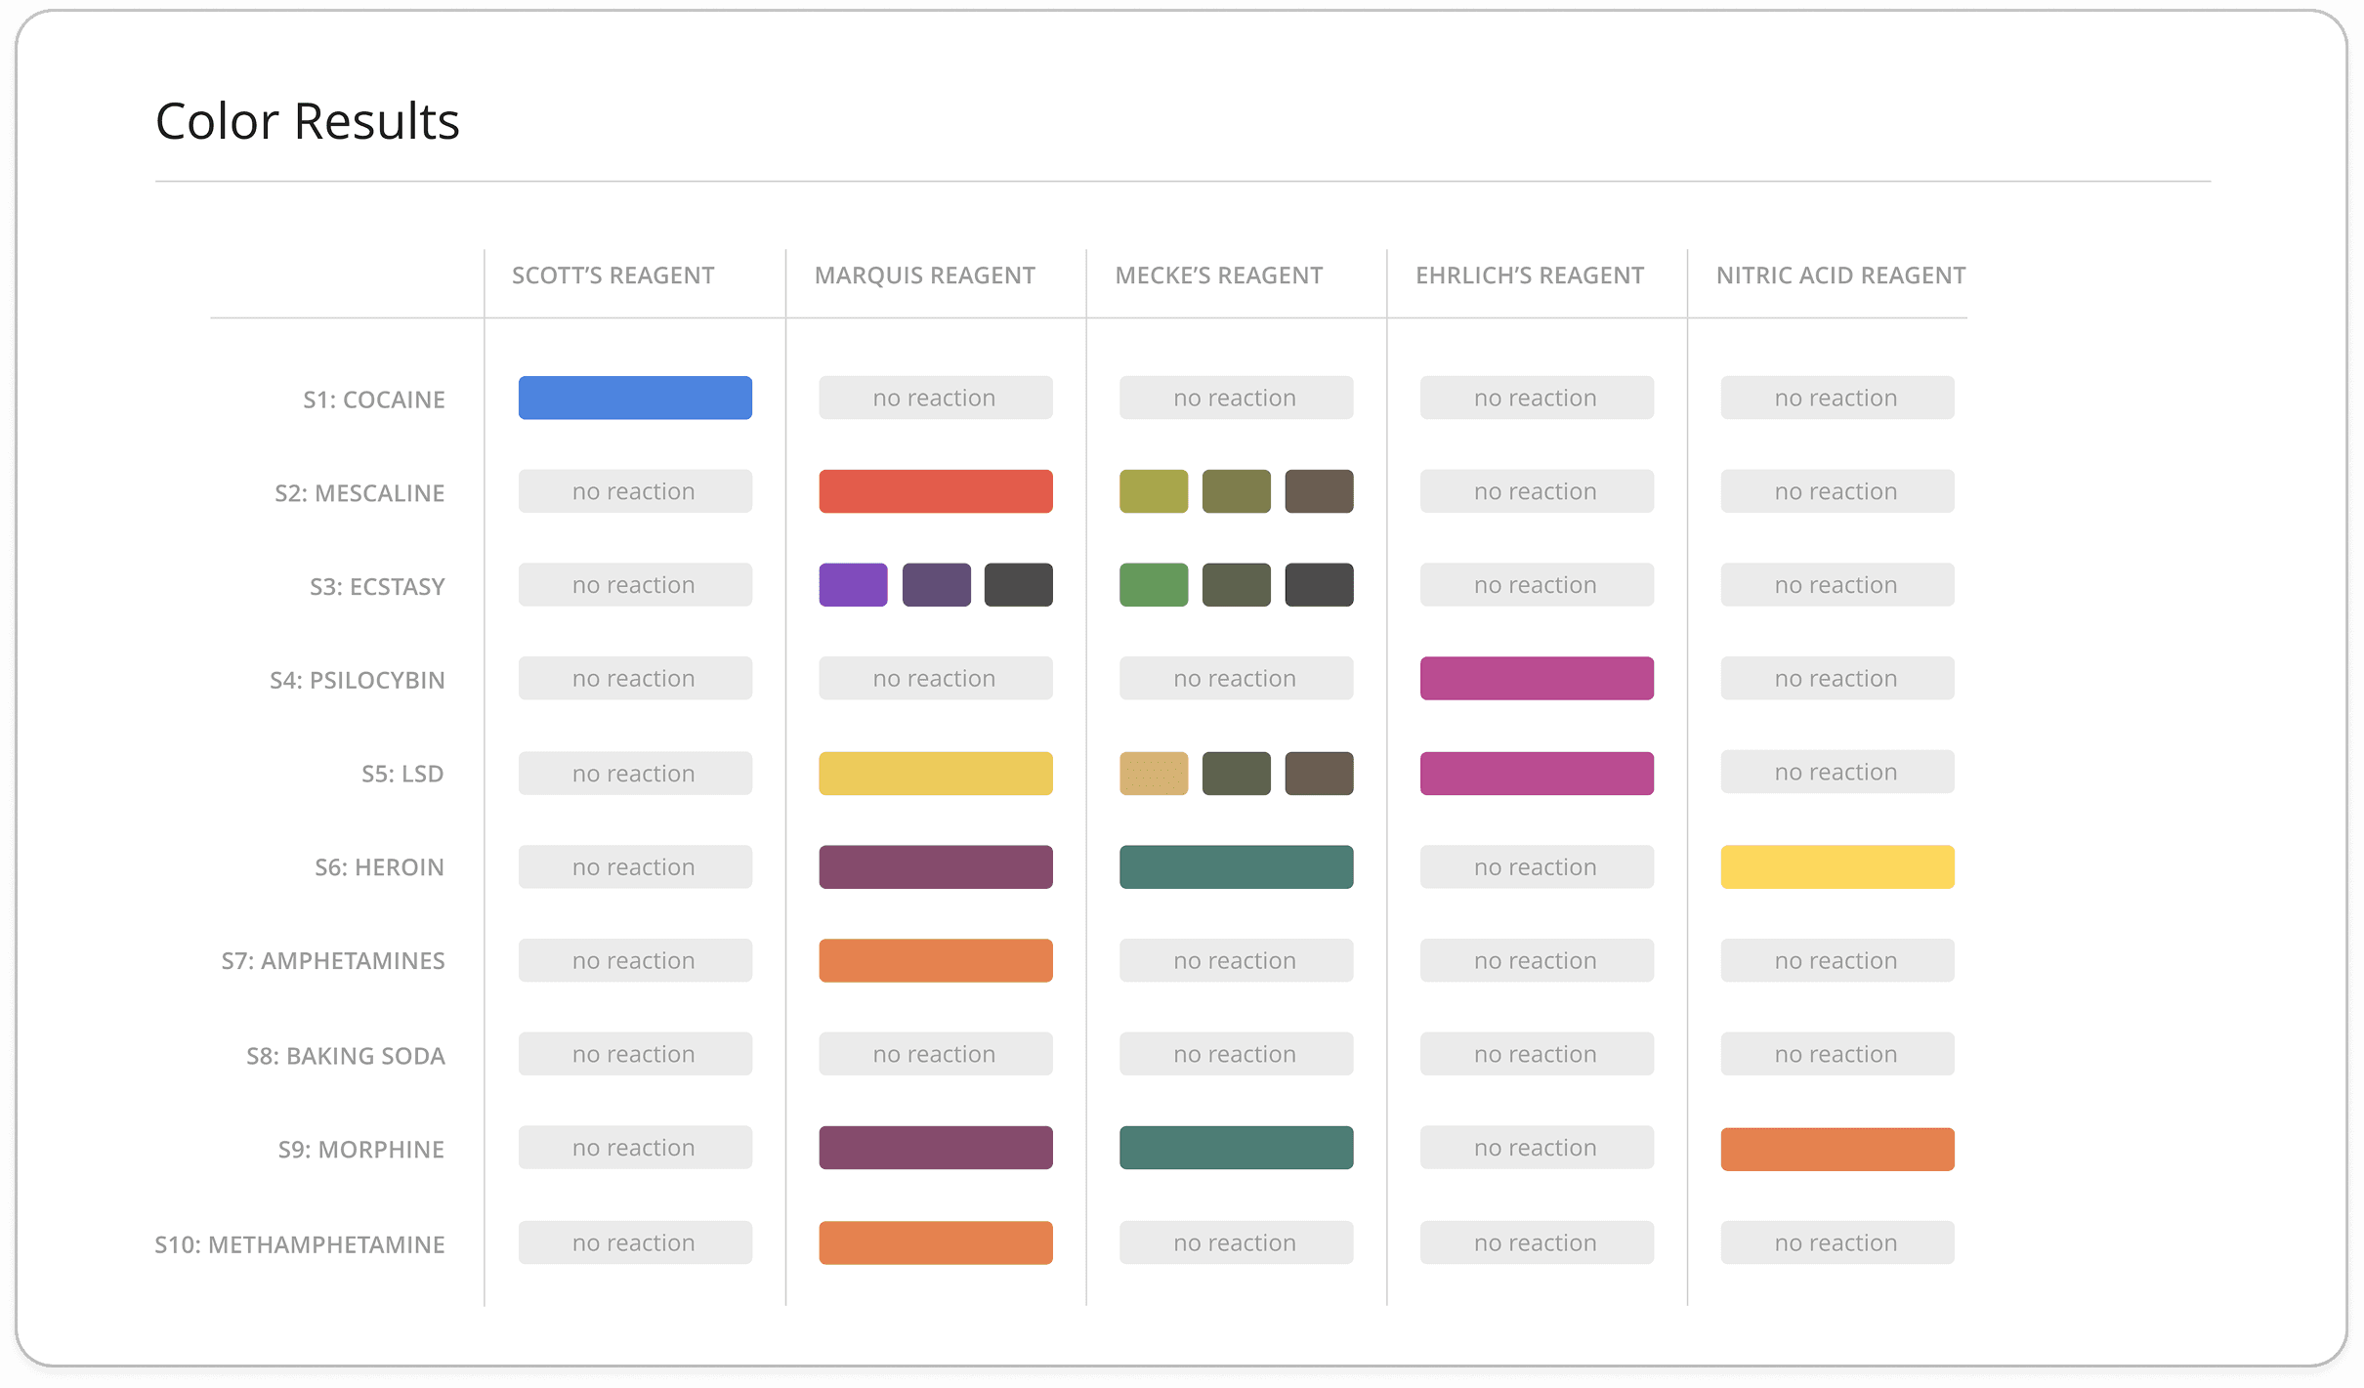Select the orange morphine nitric acid swatch
The image size is (2364, 1388).
pyautogui.click(x=1836, y=1149)
